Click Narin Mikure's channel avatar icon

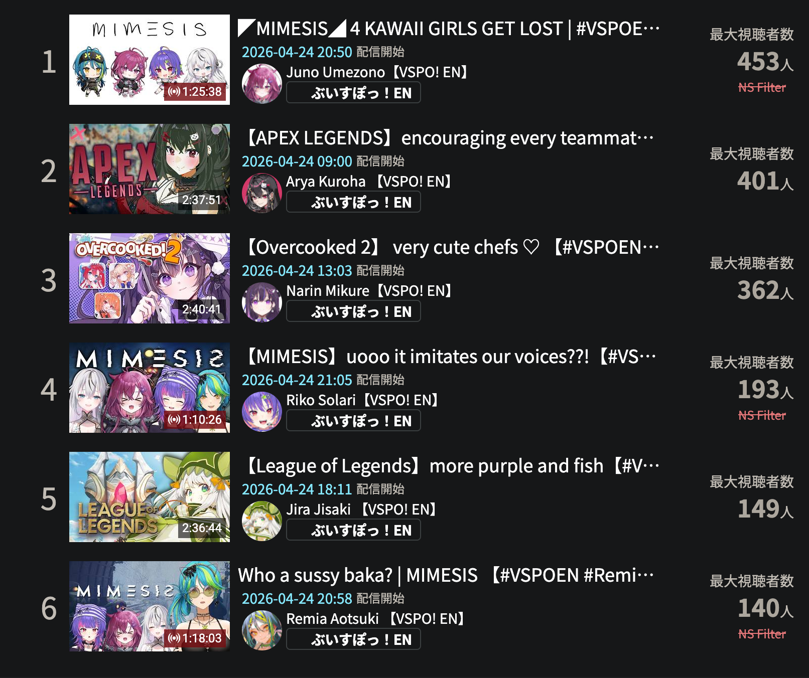pos(262,302)
